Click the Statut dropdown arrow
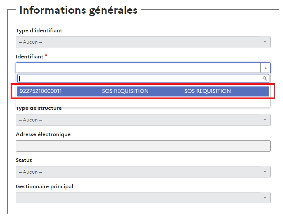 (265, 172)
